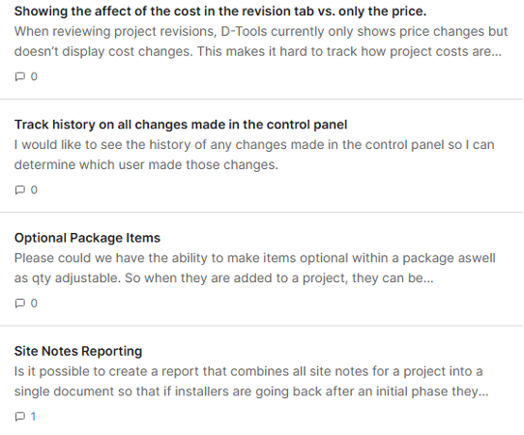524x435 pixels.
Task: Click the 'as qty adjustable' truncated text line
Action: 224,278
